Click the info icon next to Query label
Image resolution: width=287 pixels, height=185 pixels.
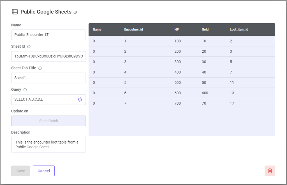25,90
